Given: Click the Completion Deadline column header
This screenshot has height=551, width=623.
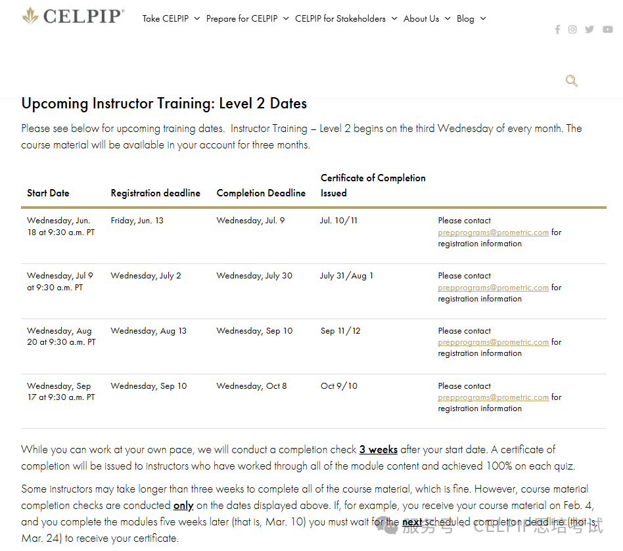Looking at the screenshot, I should coord(261,193).
